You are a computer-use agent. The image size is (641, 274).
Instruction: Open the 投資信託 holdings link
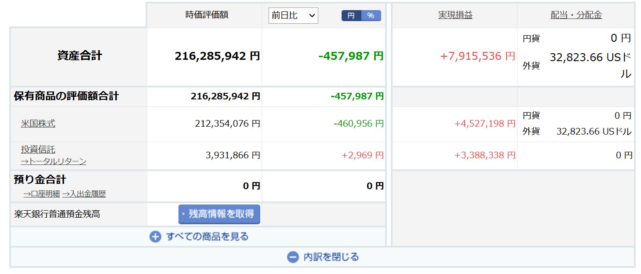[38, 150]
